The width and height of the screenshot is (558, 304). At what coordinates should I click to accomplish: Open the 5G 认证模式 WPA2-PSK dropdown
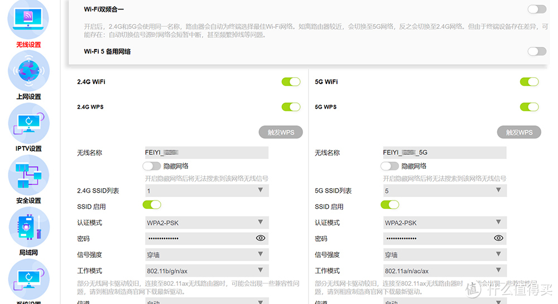tap(445, 223)
